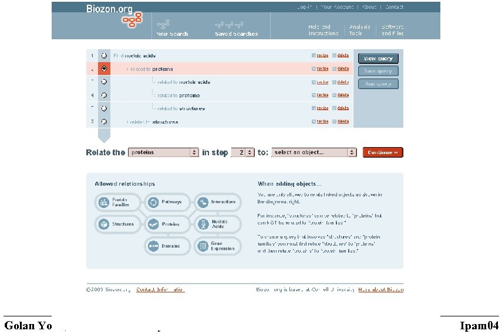The height and width of the screenshot is (334, 502).
Task: Click the Gene Expression grid icon
Action: 203,246
